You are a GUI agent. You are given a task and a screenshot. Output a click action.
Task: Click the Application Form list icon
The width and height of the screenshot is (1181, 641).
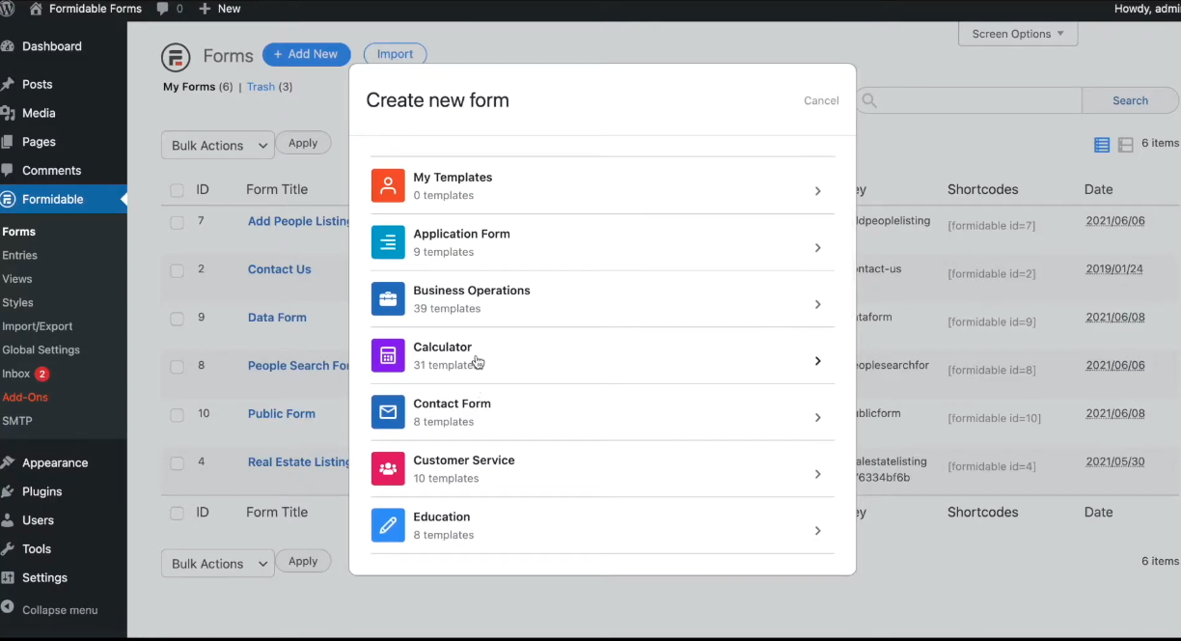pos(388,242)
